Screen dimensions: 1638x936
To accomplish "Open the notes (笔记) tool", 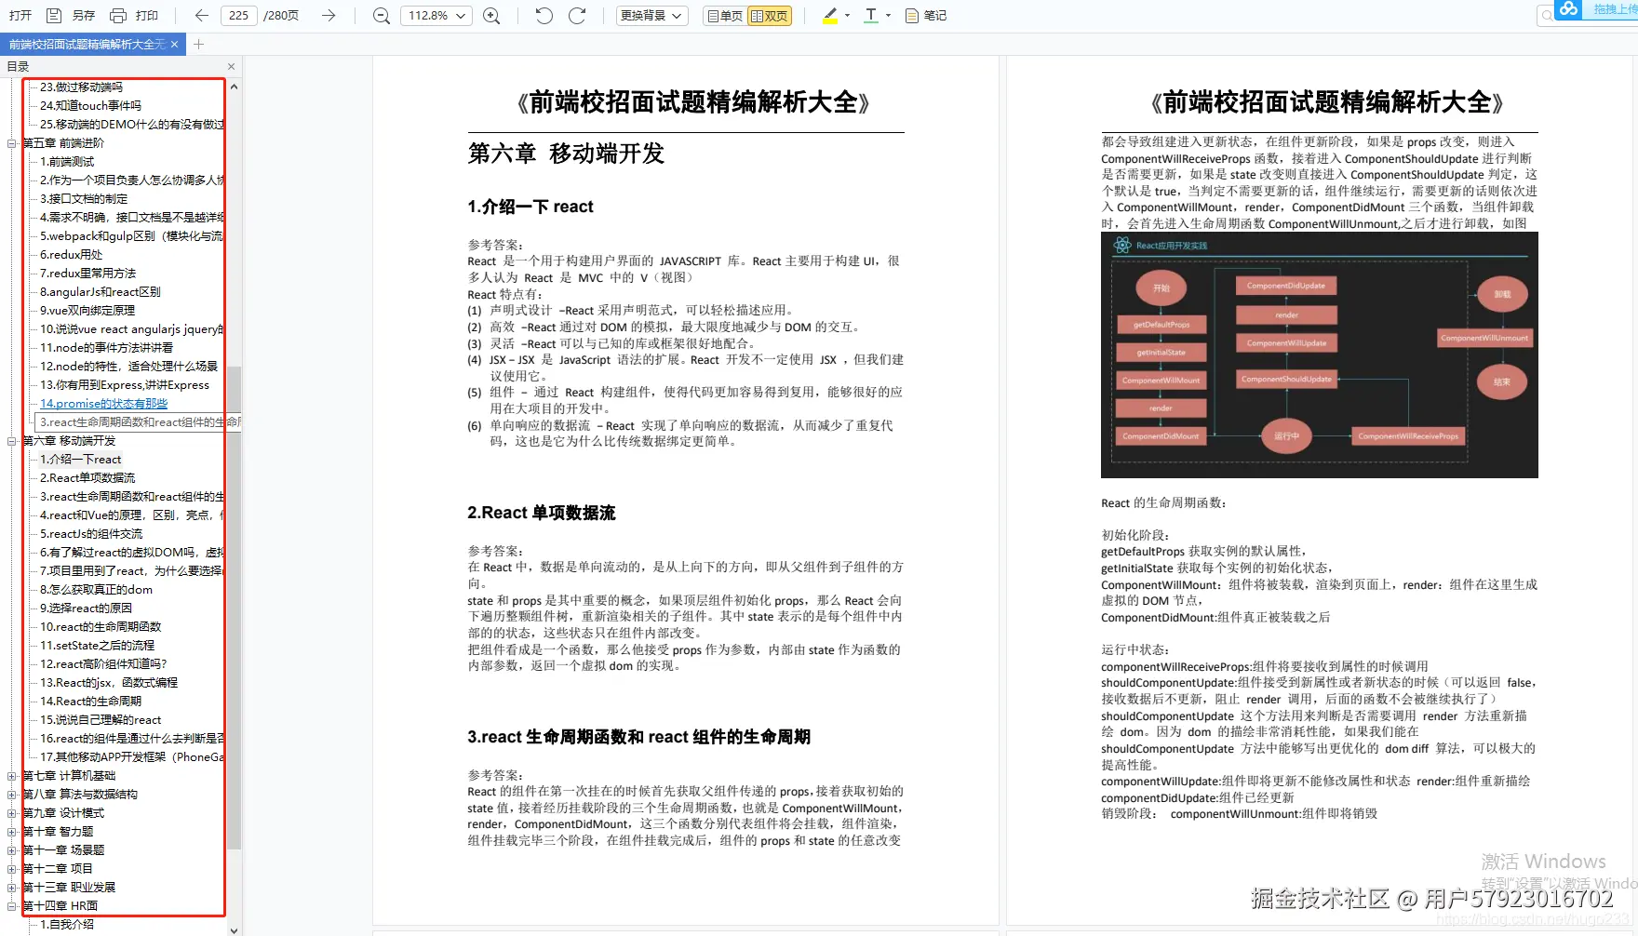I will (x=926, y=16).
